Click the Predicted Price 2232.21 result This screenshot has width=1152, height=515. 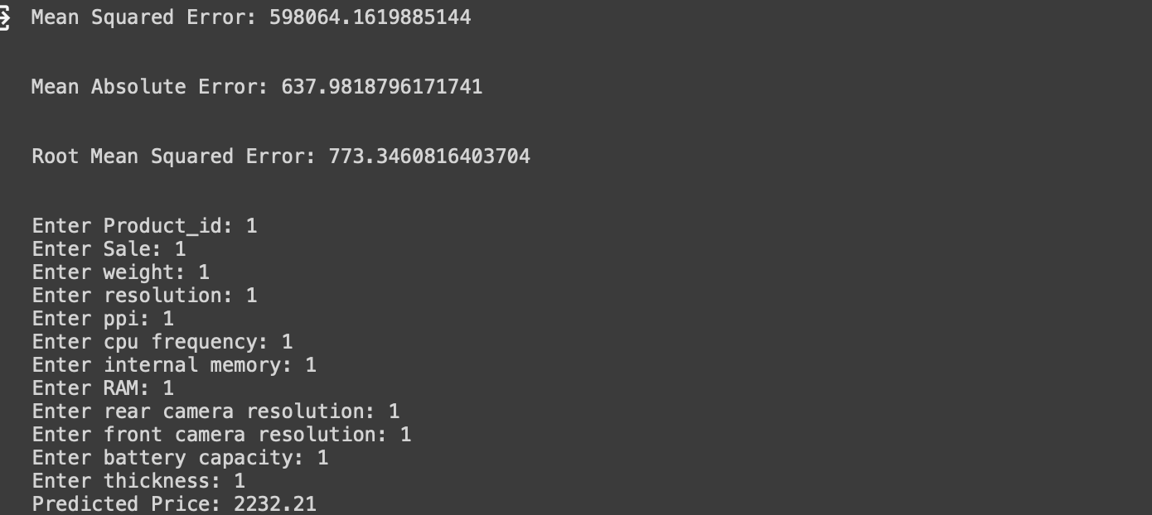tap(174, 503)
